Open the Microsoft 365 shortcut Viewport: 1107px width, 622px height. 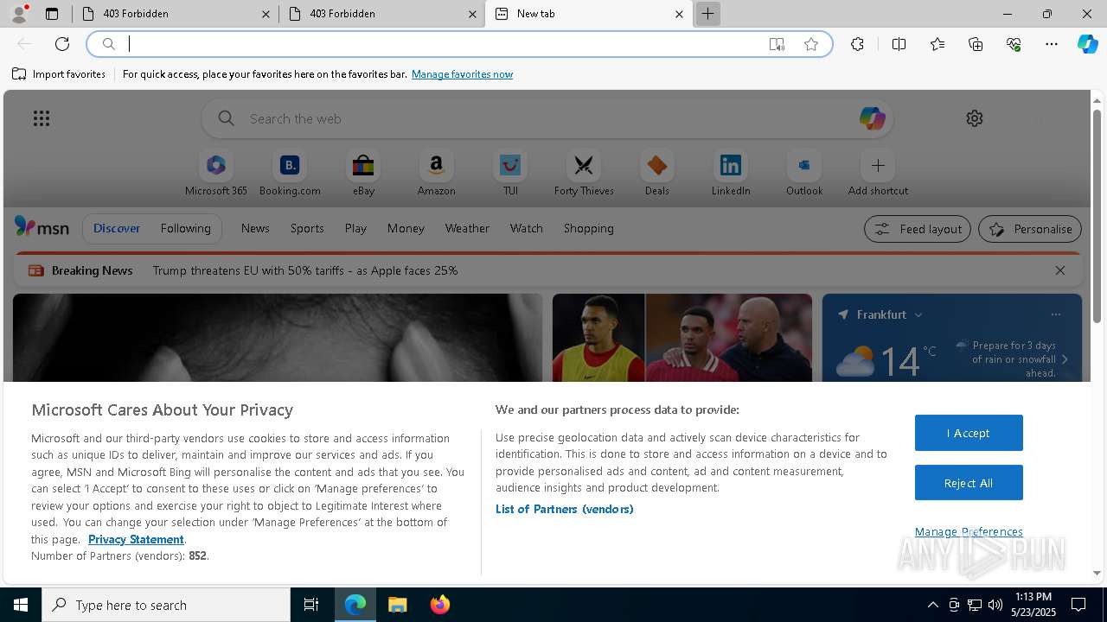pos(216,173)
